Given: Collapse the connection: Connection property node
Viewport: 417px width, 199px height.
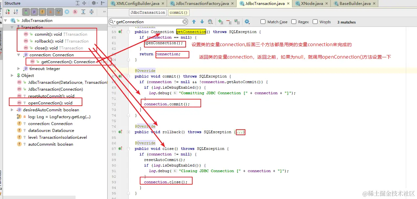Looking at the screenshot, I should 19,55.
